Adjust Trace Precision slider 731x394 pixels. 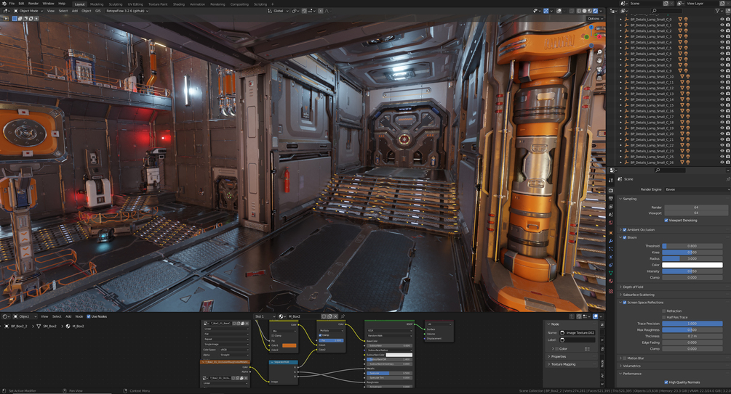(692, 324)
